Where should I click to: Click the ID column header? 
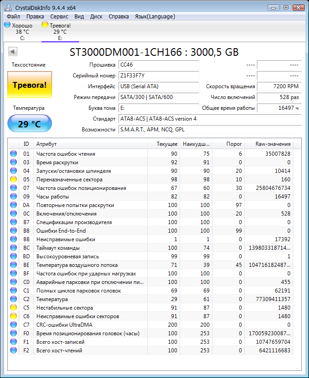point(26,144)
